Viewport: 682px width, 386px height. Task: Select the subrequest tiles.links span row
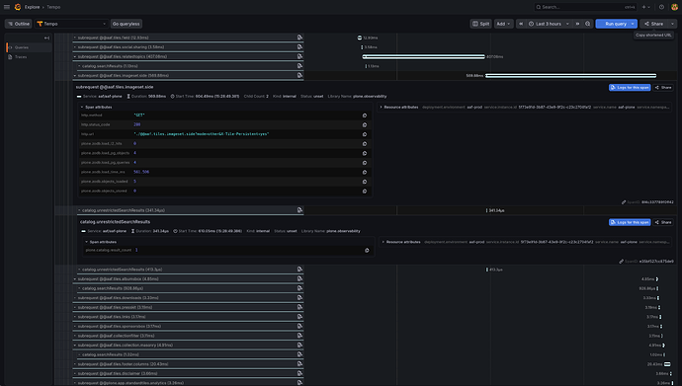(188, 317)
